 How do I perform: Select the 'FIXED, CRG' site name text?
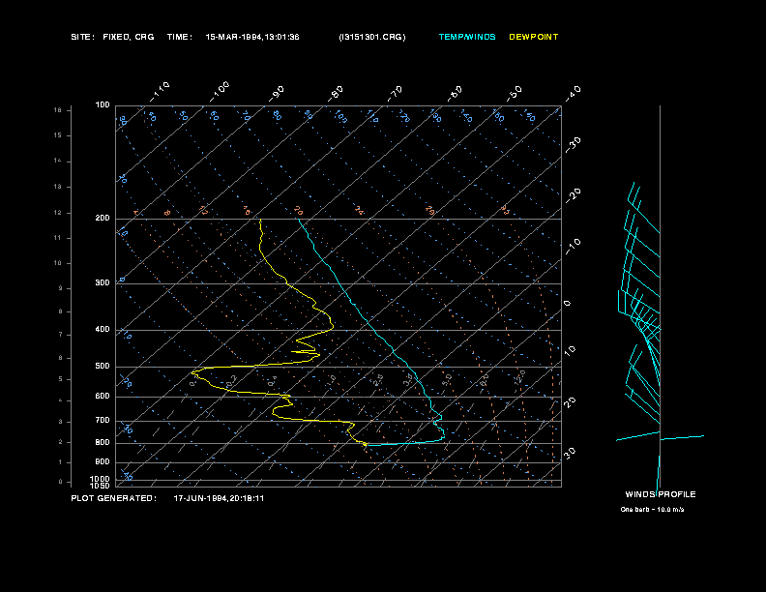click(129, 37)
